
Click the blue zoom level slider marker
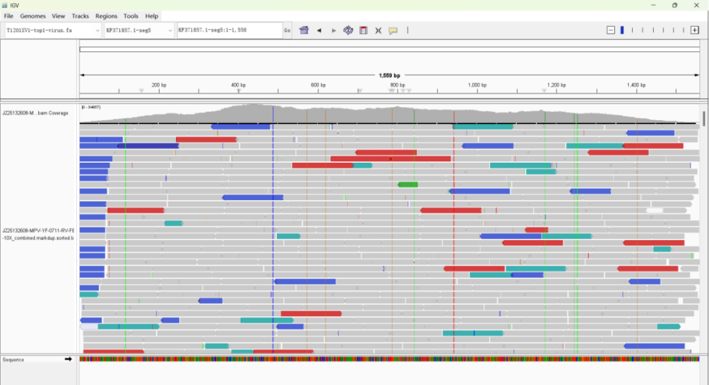point(622,30)
